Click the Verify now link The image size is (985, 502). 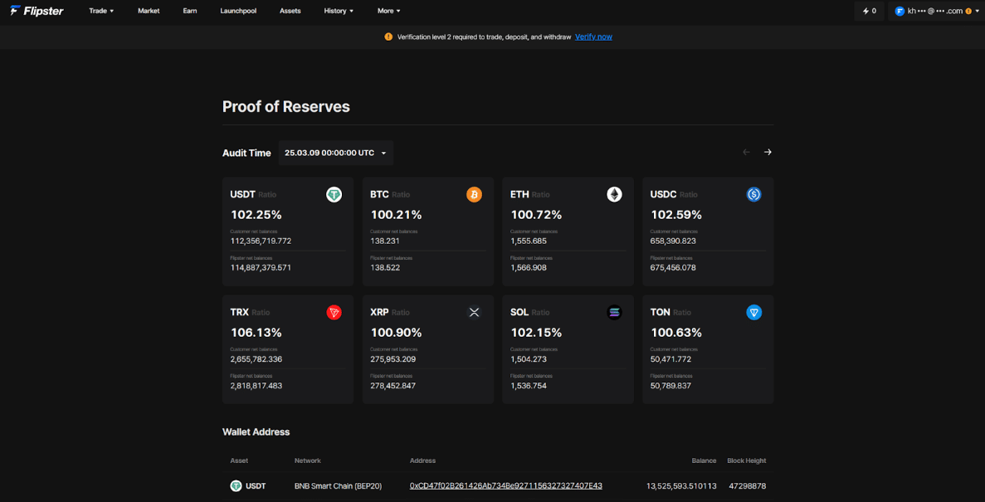click(x=593, y=37)
